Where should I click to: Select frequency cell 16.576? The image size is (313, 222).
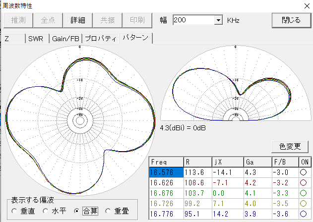click(x=166, y=172)
